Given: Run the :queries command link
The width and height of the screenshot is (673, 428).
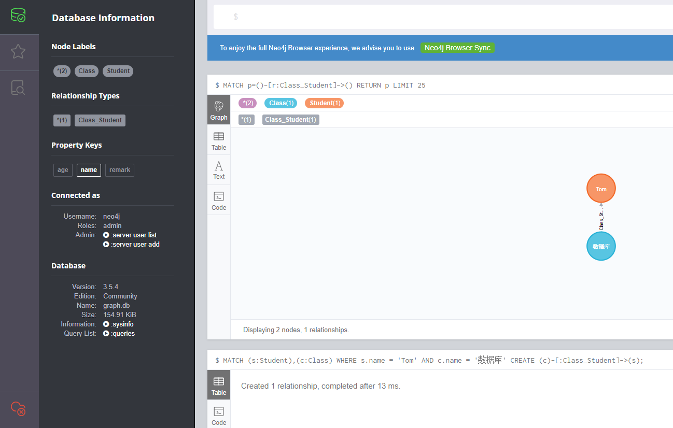Looking at the screenshot, I should pos(122,333).
